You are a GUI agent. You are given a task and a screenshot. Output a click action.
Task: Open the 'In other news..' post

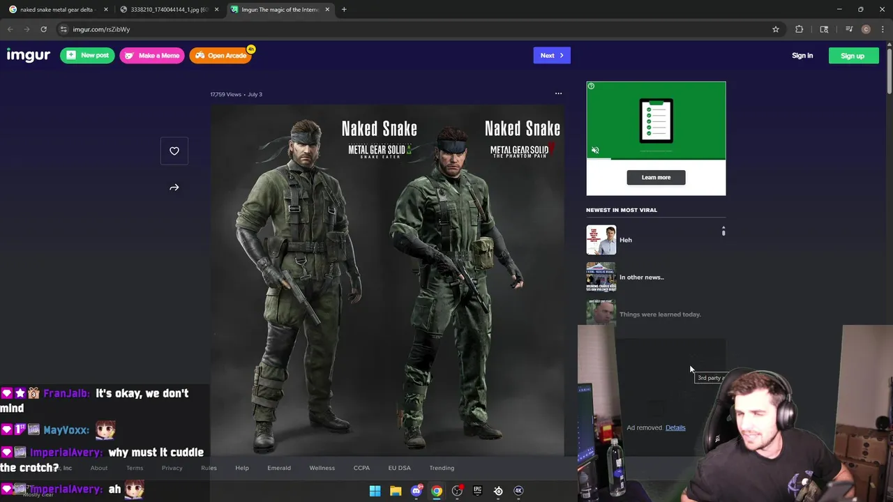click(642, 277)
